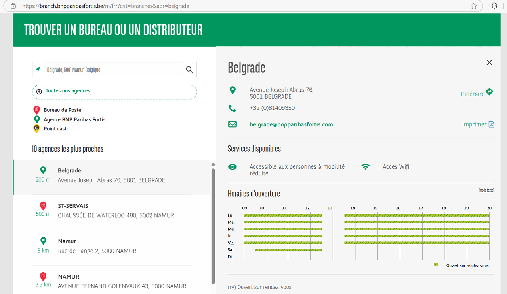The width and height of the screenshot is (507, 294).
Task: Click '3.3 km' distance label
Action: coord(43,285)
